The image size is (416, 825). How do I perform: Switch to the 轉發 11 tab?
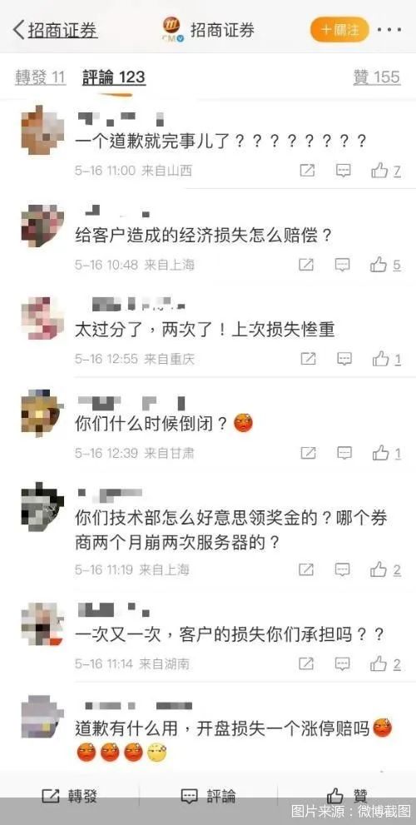tap(40, 77)
